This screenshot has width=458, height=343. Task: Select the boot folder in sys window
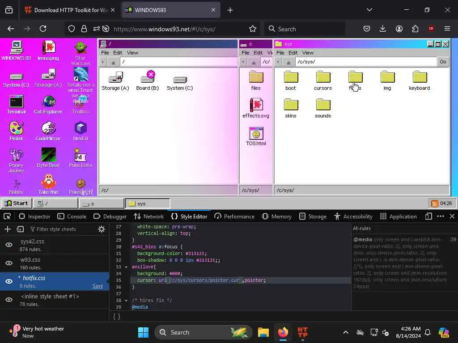pyautogui.click(x=291, y=80)
